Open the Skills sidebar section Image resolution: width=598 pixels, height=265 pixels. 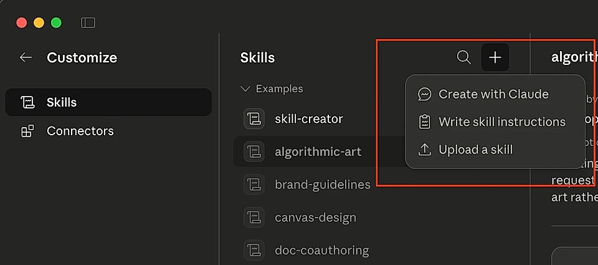point(62,102)
